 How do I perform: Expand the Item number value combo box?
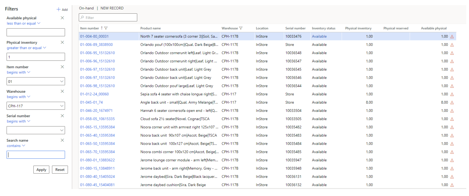coord(62,81)
